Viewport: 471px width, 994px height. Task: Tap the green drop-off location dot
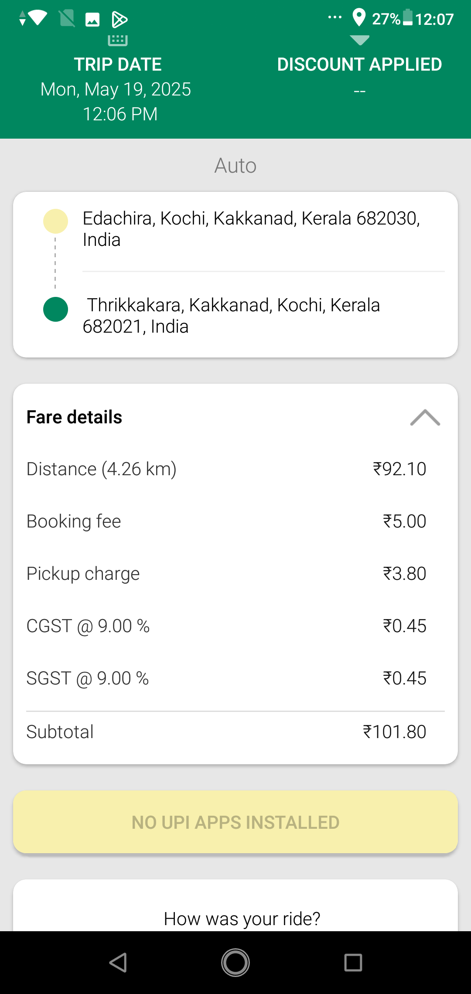point(55,310)
